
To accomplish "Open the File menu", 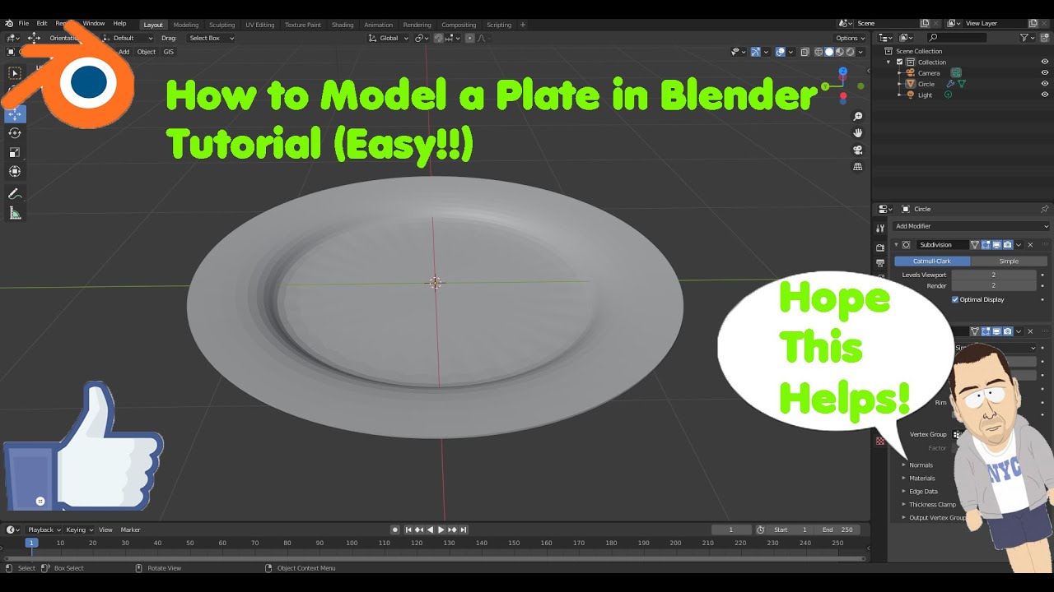I will tap(24, 24).
